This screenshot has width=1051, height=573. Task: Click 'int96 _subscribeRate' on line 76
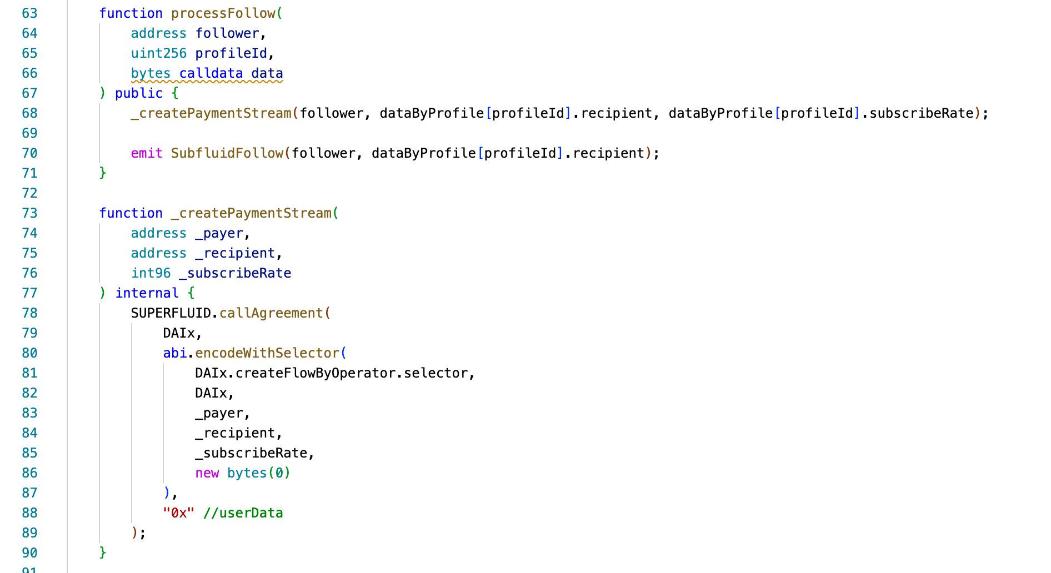[x=211, y=273]
